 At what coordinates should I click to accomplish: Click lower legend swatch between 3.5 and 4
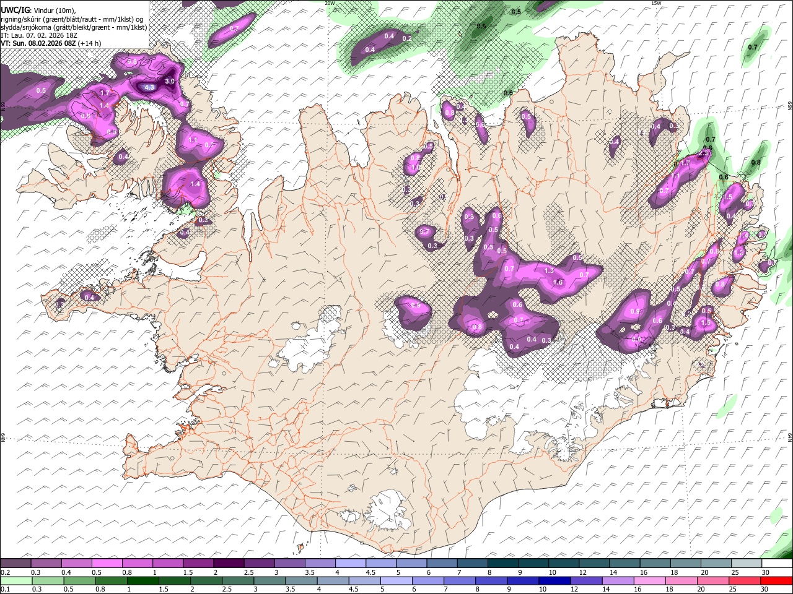click(300, 580)
